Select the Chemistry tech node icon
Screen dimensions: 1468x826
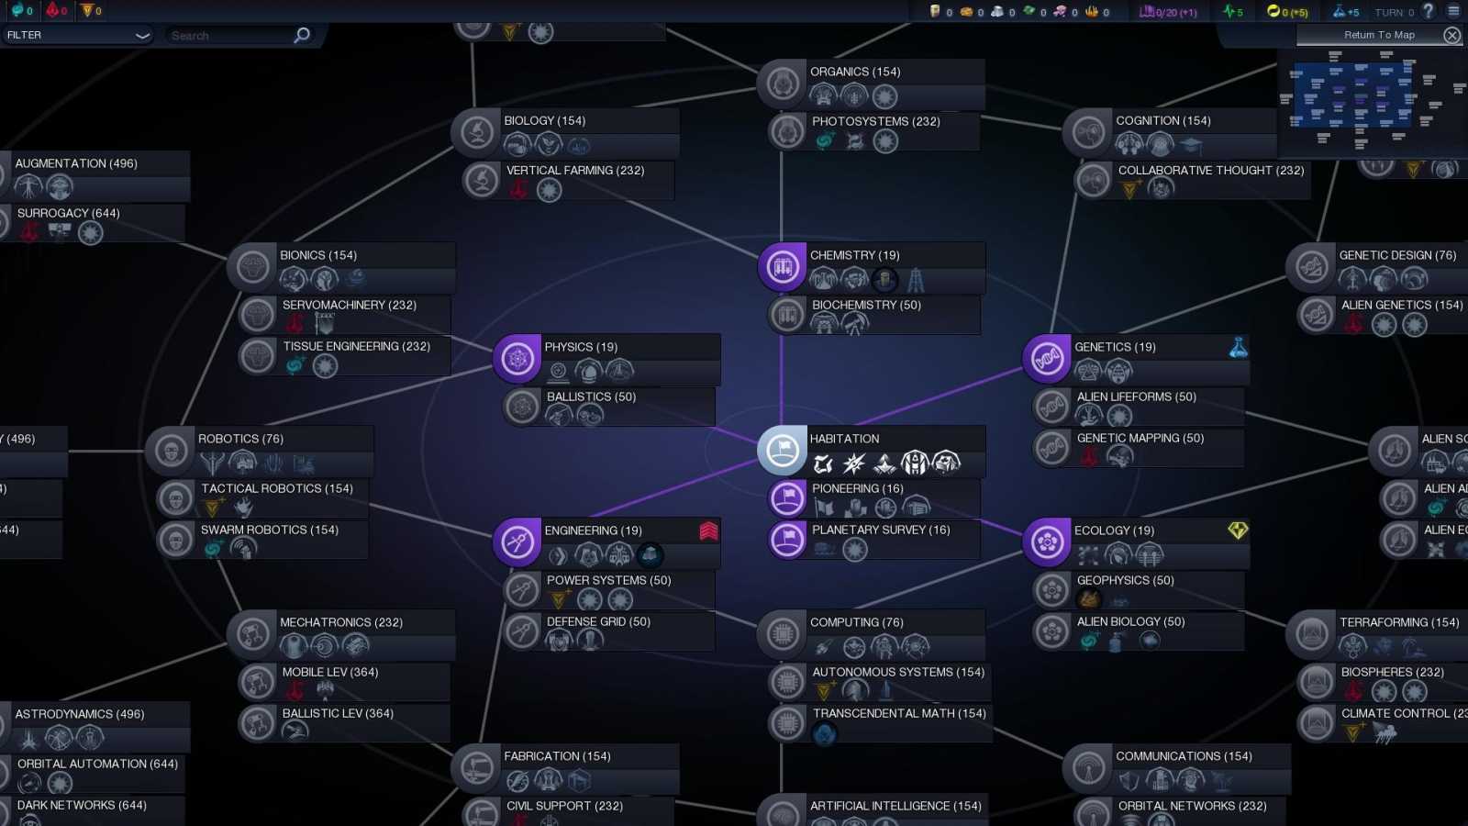coord(783,267)
